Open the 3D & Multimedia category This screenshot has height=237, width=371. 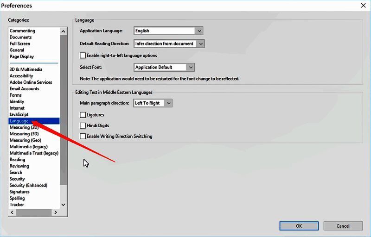pos(26,69)
